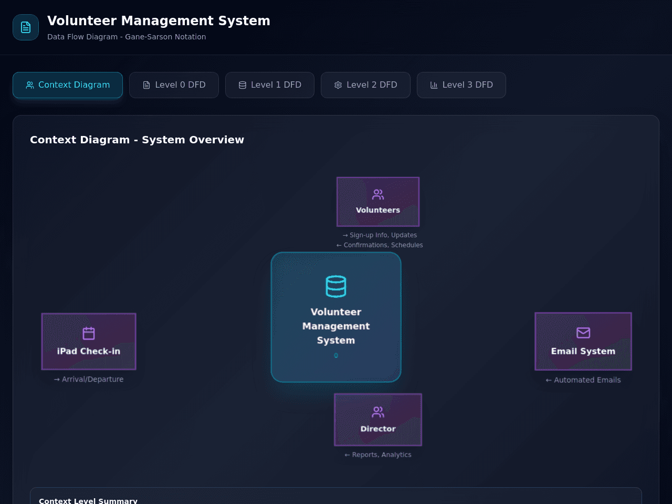
Task: Select the iPad Check-in entity box
Action: tap(89, 341)
